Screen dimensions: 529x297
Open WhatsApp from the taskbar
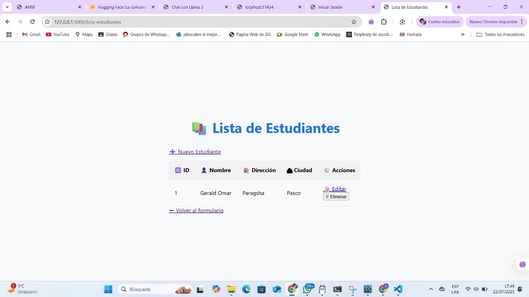pyautogui.click(x=307, y=289)
